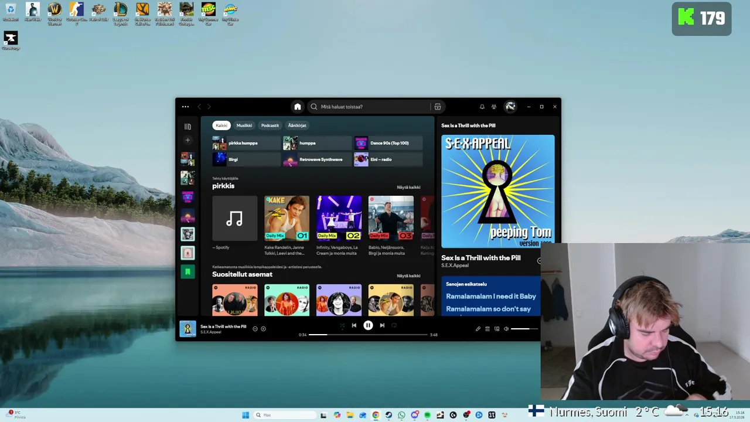Select the Äänikirjat filter chip

click(297, 125)
